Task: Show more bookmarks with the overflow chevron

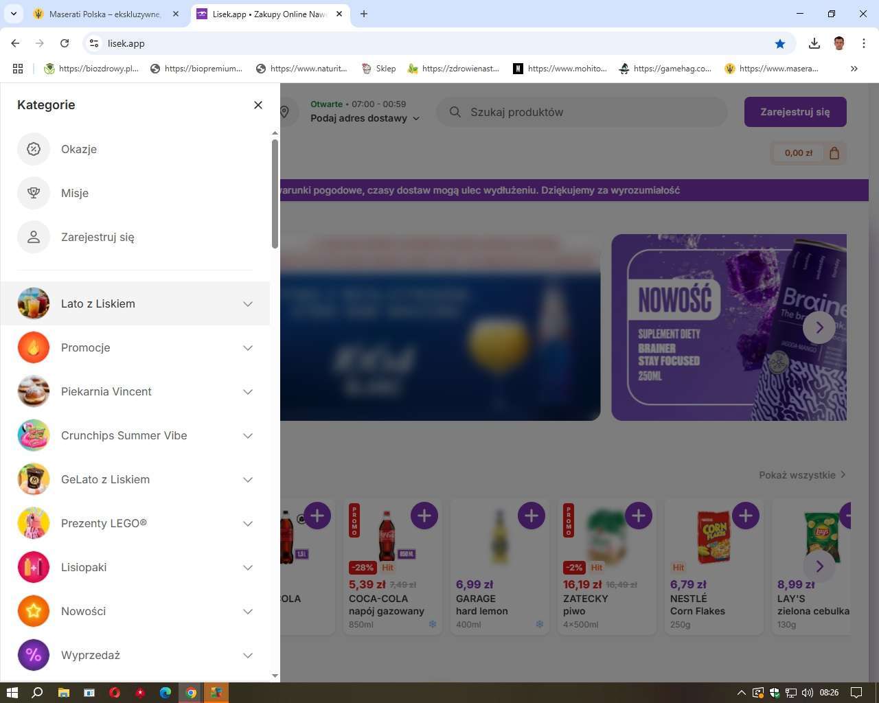Action: coord(854,69)
